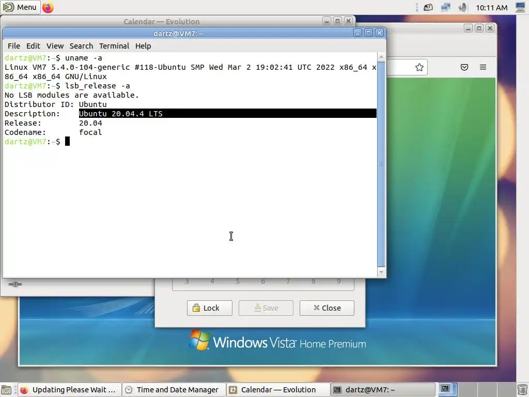Click the terminal scrollbar up arrow
This screenshot has width=529, height=397.
click(x=381, y=57)
